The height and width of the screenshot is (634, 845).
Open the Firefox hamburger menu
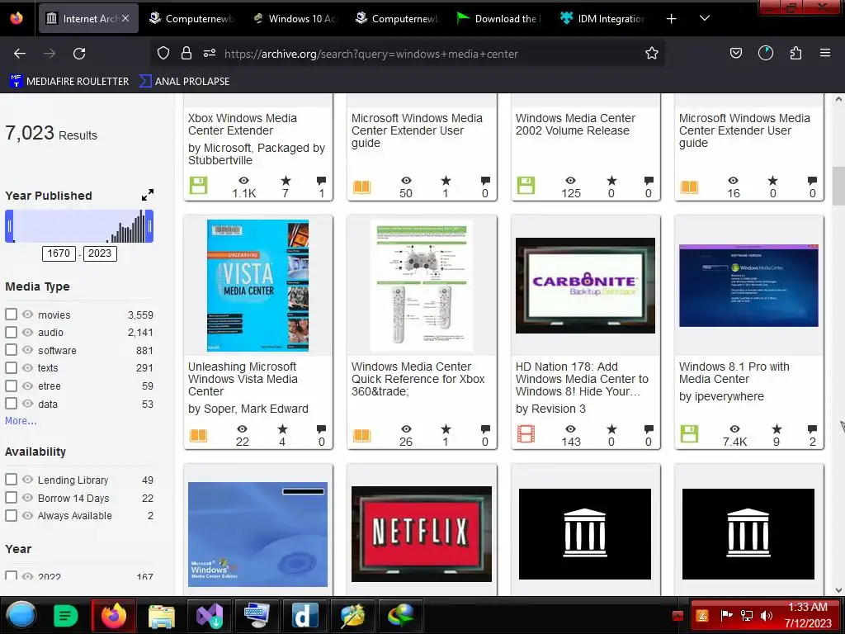coord(824,54)
